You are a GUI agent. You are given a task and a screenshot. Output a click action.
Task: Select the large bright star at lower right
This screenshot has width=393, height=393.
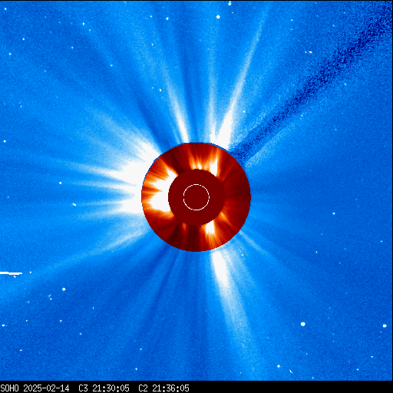coord(303,324)
